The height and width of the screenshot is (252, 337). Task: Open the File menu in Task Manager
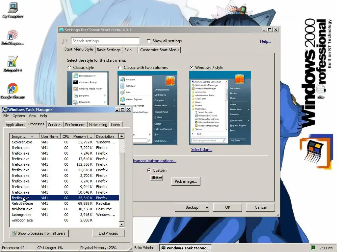(x=6, y=116)
